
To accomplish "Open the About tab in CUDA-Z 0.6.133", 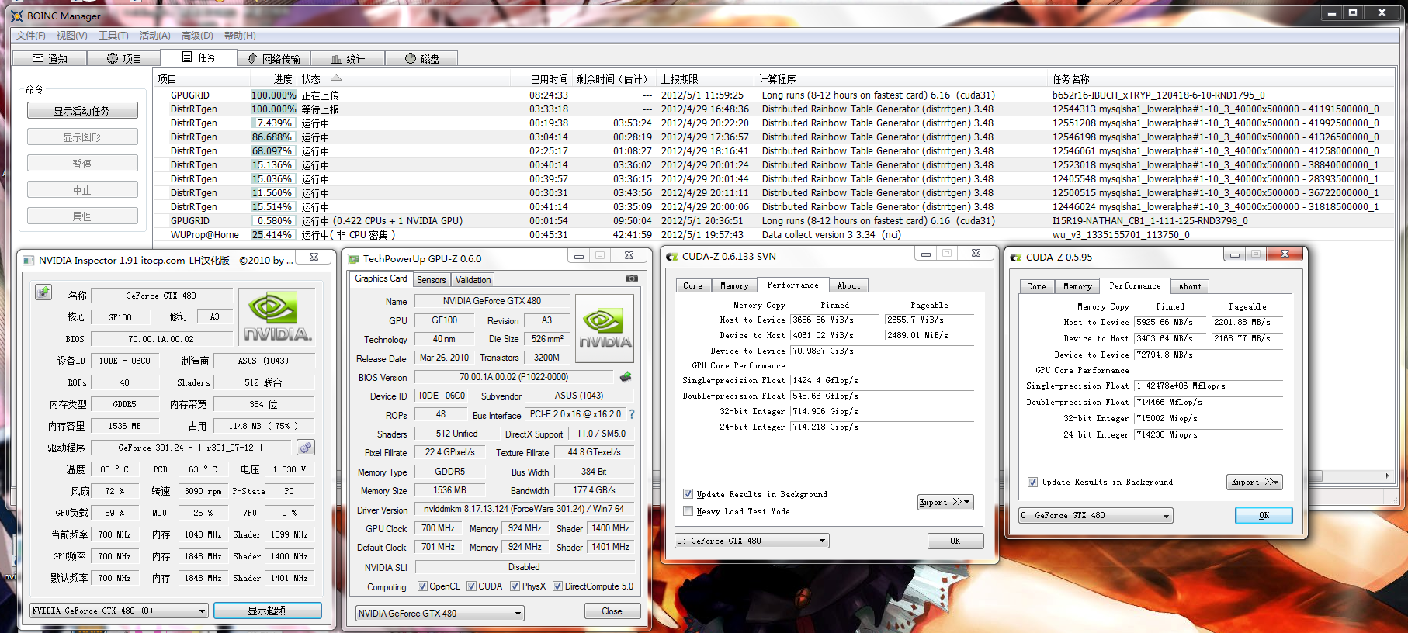I will [x=848, y=285].
